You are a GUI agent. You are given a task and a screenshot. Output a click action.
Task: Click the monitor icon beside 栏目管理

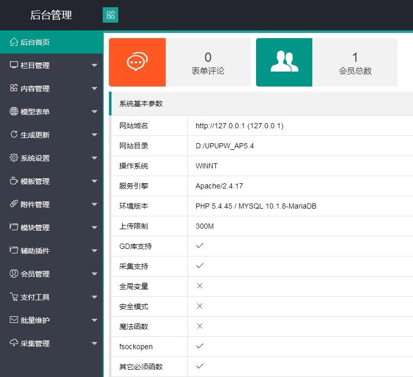(14, 65)
